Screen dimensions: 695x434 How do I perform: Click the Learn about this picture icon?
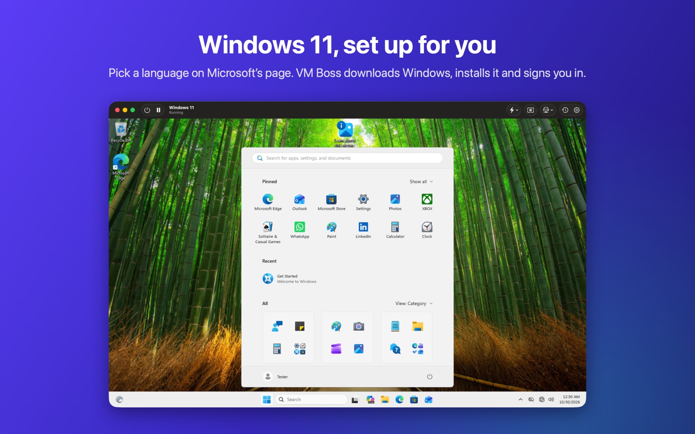click(x=345, y=134)
